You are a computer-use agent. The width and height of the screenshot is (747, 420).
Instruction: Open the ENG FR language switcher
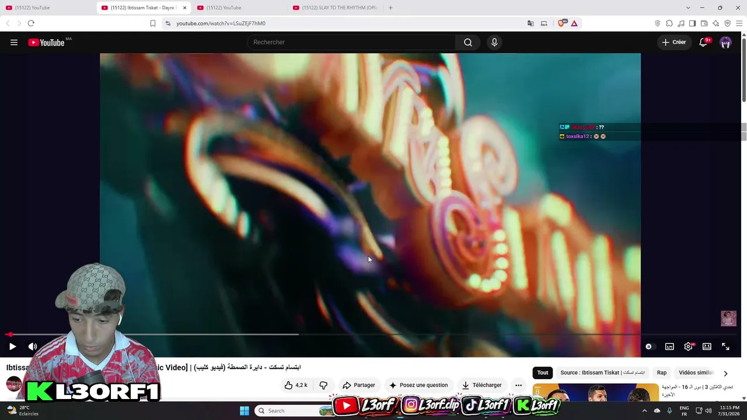[685, 411]
